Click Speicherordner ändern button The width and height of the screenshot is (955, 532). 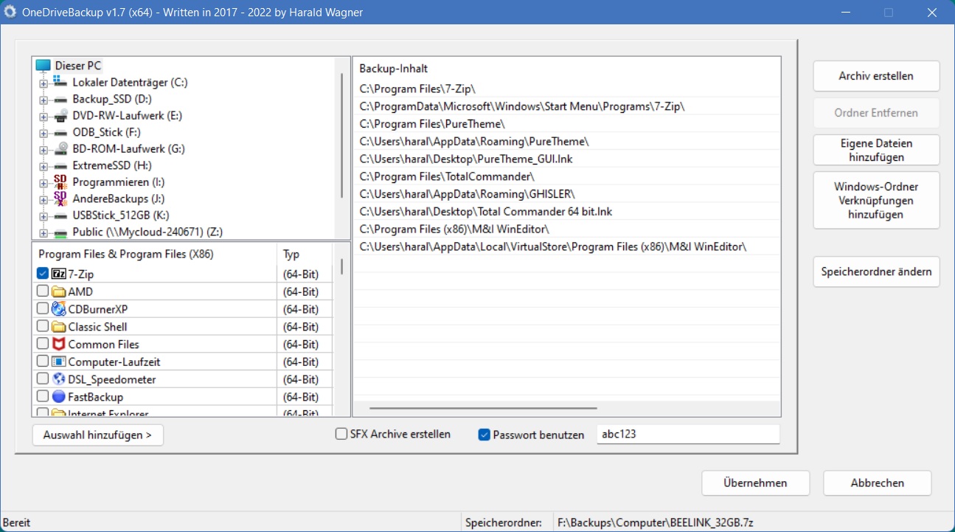tap(876, 272)
